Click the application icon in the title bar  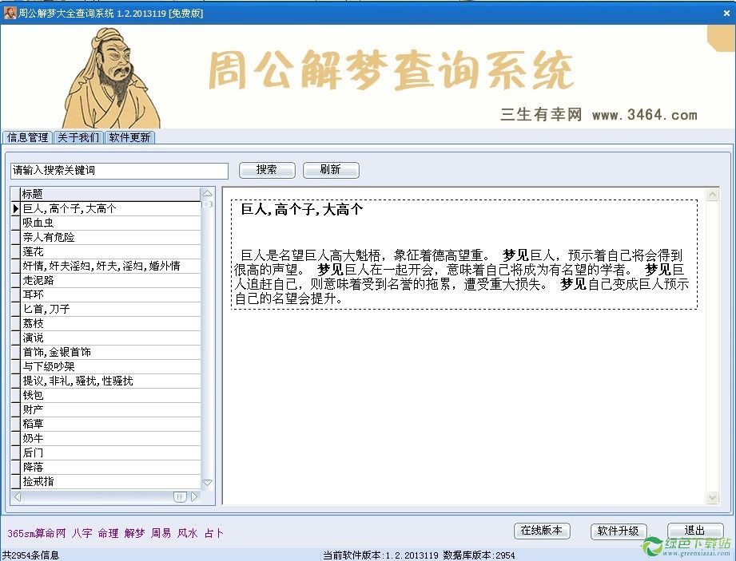point(9,11)
